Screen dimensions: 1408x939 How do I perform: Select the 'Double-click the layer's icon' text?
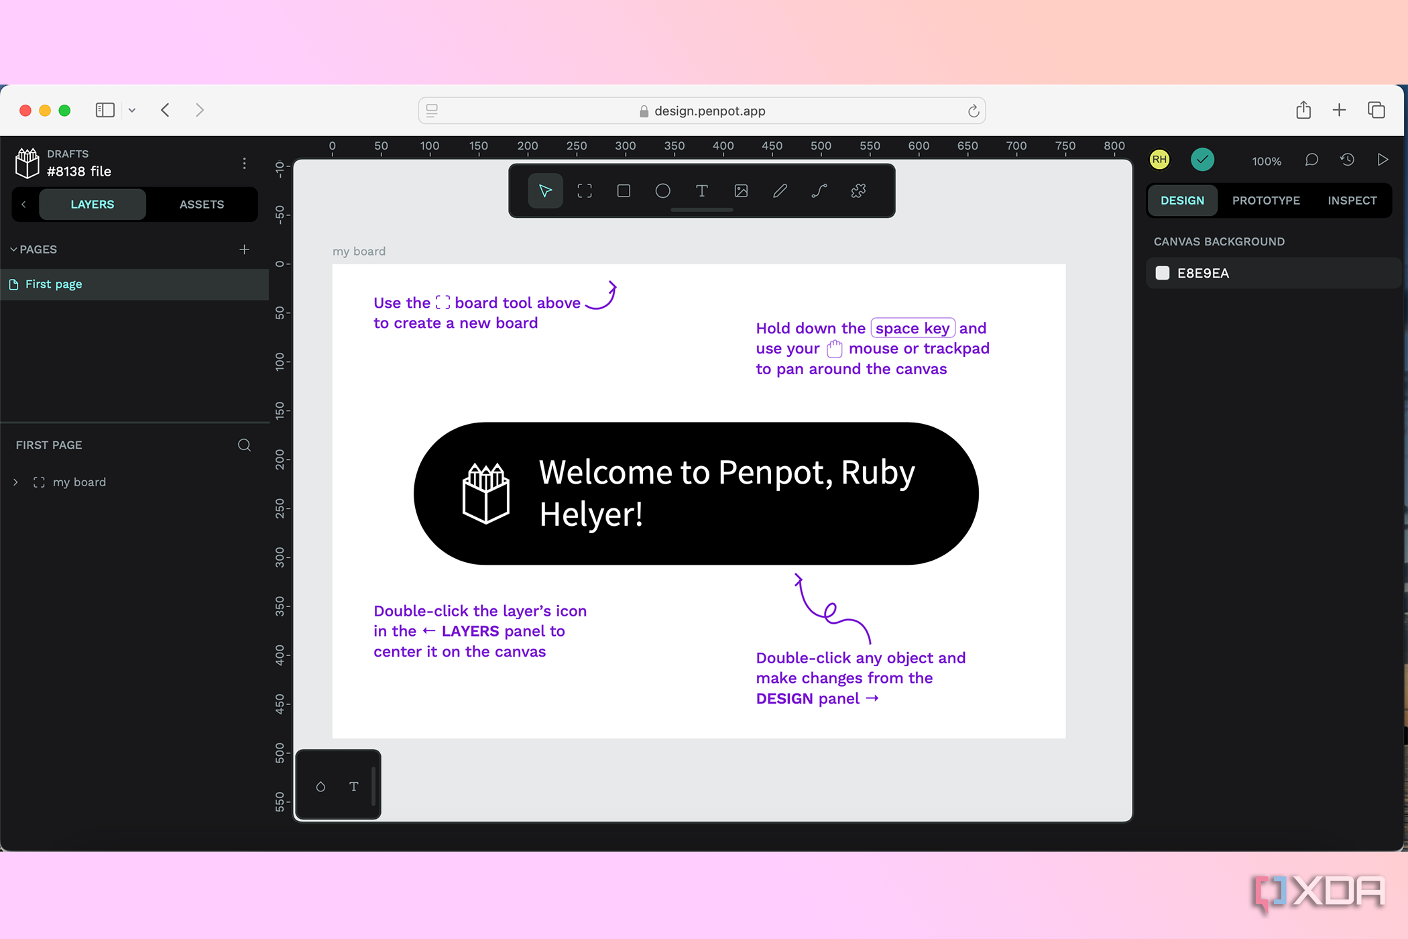pyautogui.click(x=480, y=631)
